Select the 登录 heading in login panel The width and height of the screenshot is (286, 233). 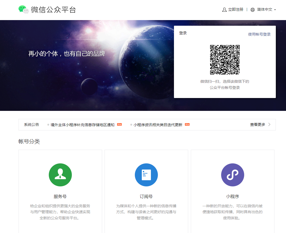click(183, 33)
